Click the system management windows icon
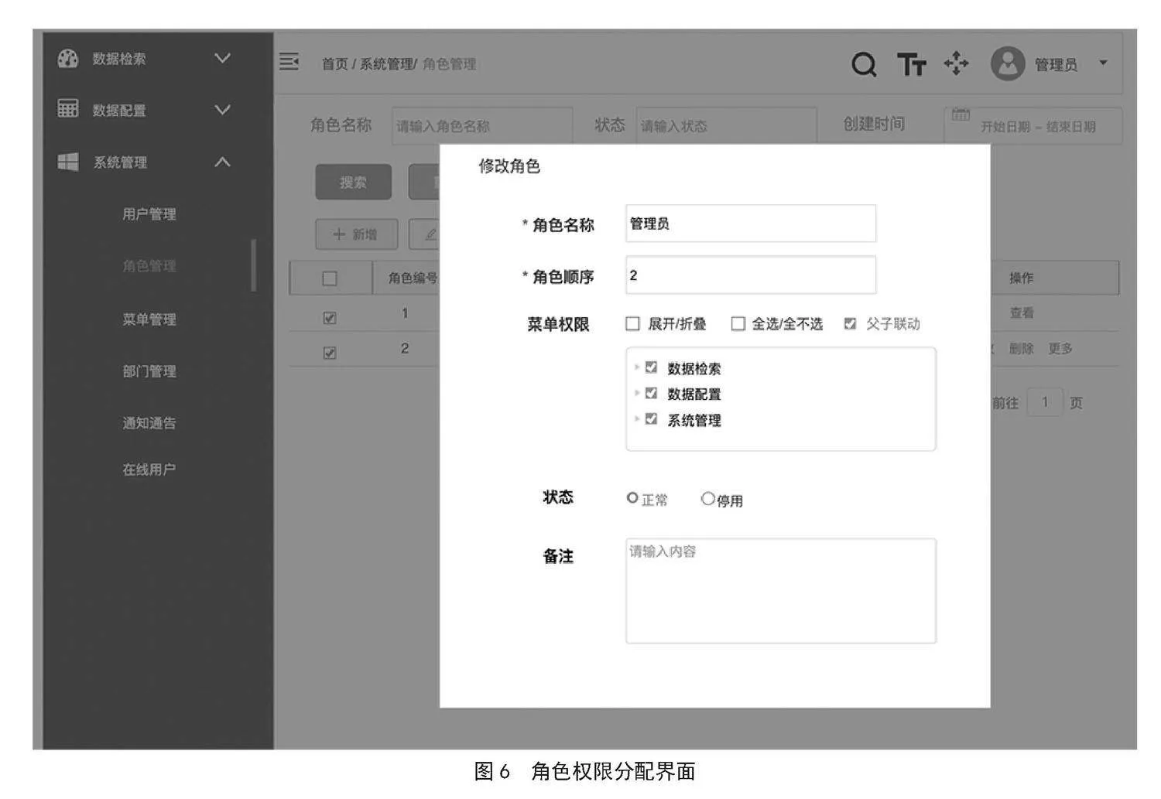Viewport: 1161px width, 799px height. [x=68, y=162]
